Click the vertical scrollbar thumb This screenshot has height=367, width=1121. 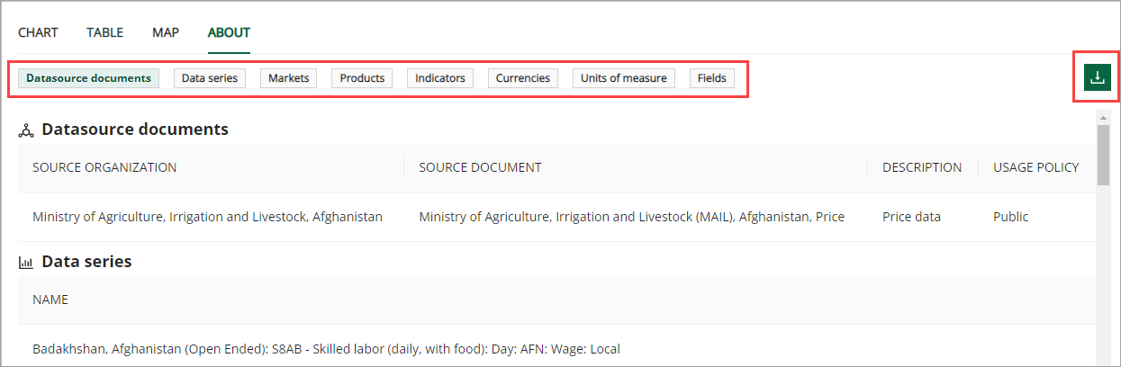pos(1103,155)
